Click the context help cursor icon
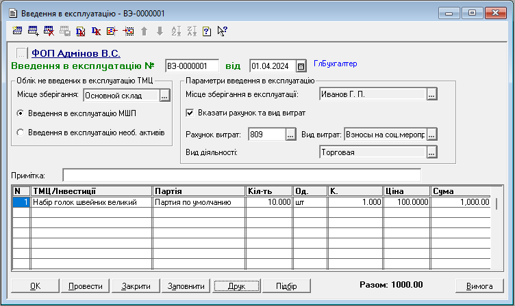The height and width of the screenshot is (306, 515). (222, 31)
